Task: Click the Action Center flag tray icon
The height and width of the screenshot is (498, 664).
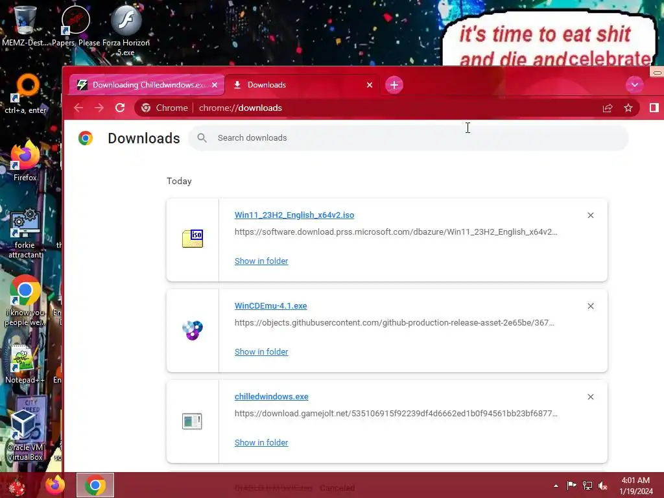Action: 571,485
